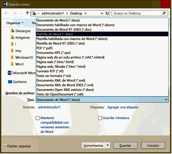This screenshot has width=172, height=154.
Task: Select the Windows10 folder
Action: [22, 57]
